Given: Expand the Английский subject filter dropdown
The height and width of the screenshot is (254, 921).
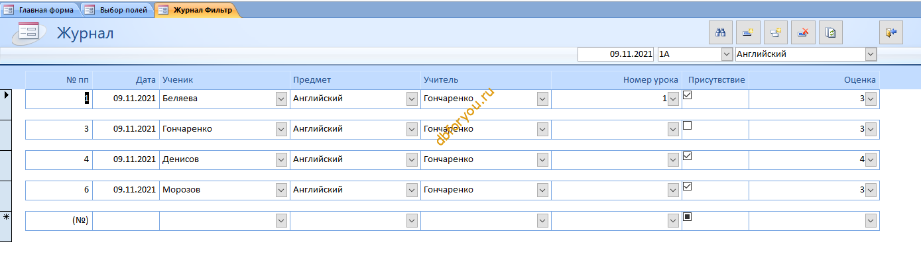Looking at the screenshot, I should pyautogui.click(x=871, y=54).
